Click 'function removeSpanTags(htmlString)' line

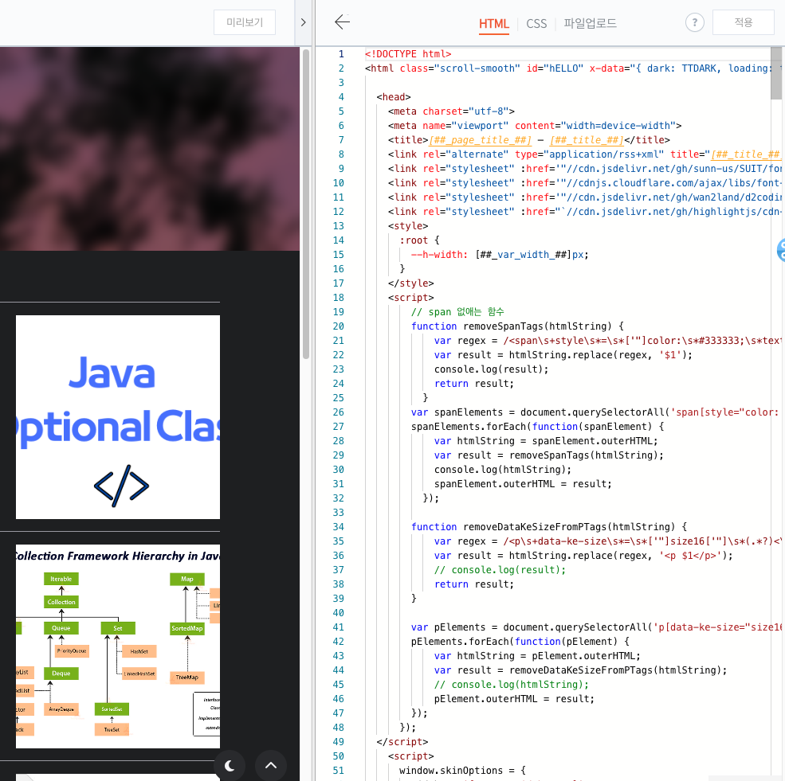point(518,326)
